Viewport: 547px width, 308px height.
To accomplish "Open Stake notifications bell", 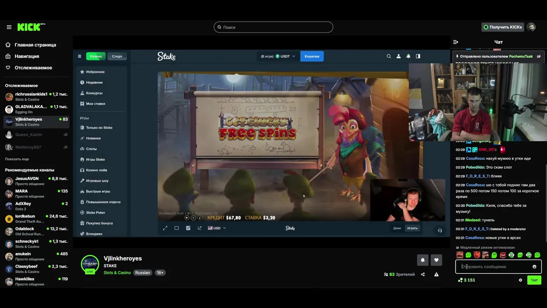I will (408, 56).
